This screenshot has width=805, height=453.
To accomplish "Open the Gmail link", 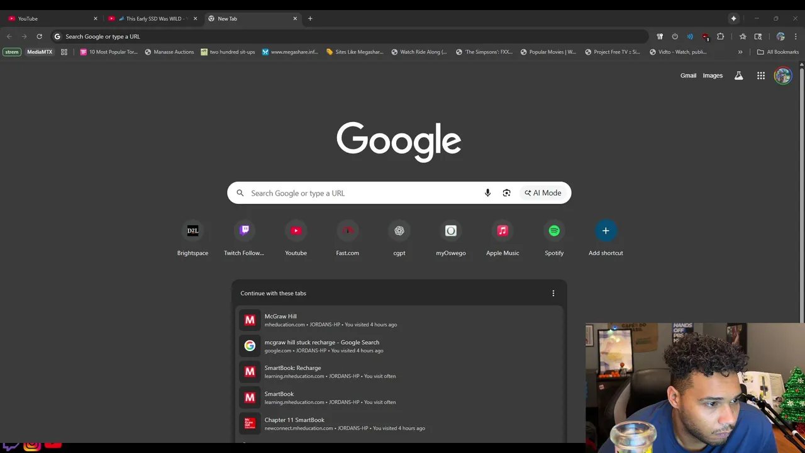I will (x=688, y=75).
